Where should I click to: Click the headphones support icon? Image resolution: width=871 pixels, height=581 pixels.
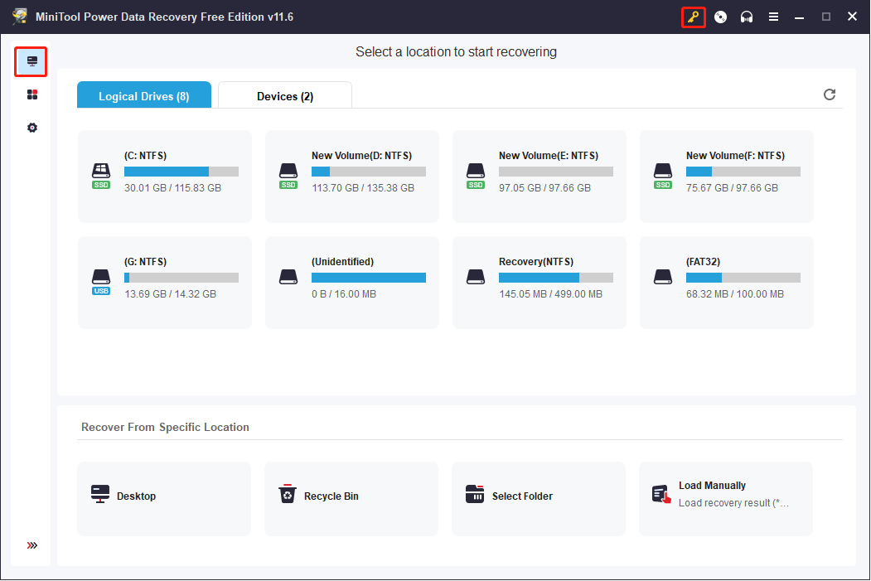(x=747, y=17)
